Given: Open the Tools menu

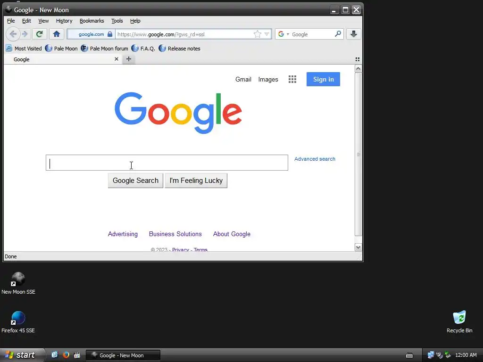Looking at the screenshot, I should pyautogui.click(x=117, y=21).
